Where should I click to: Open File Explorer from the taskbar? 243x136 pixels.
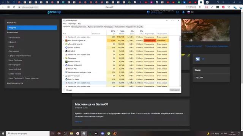pos(71,133)
